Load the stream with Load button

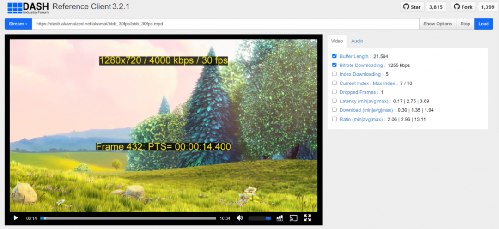tap(483, 24)
